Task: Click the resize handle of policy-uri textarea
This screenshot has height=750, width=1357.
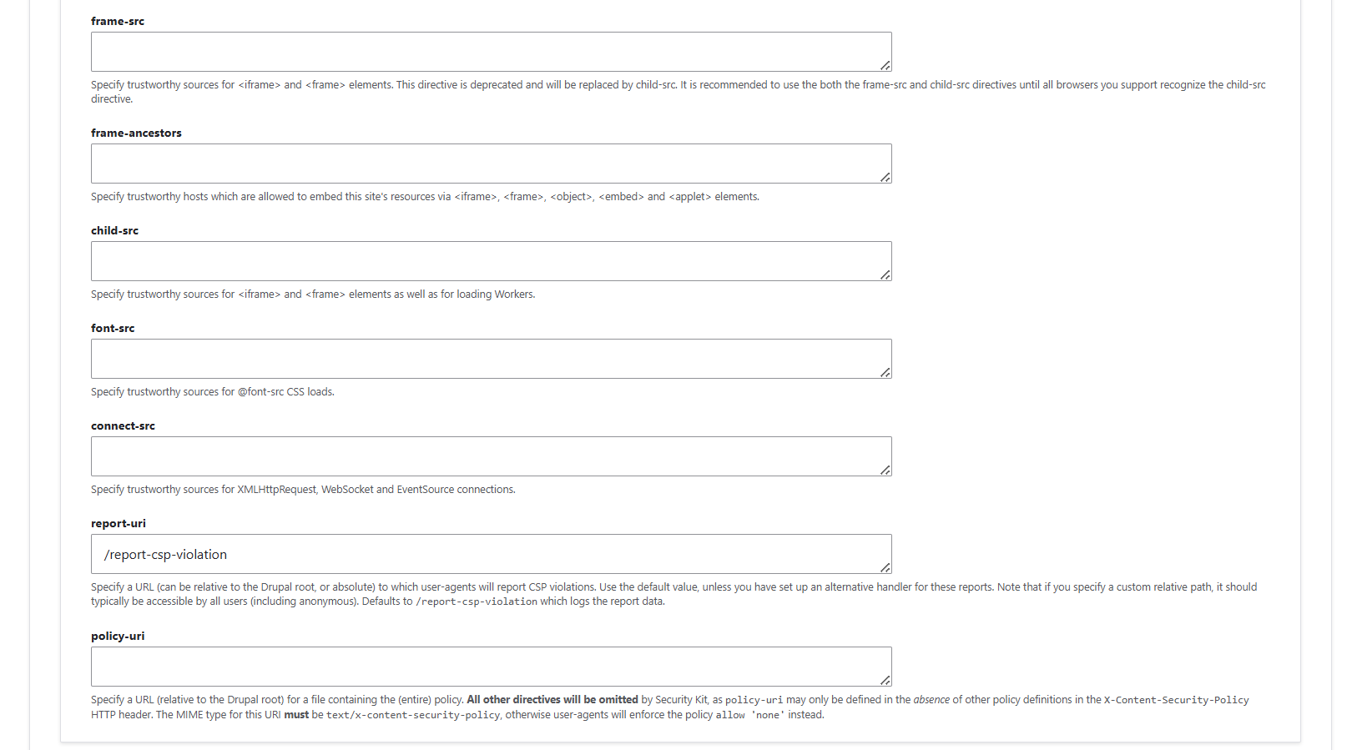Action: [885, 680]
